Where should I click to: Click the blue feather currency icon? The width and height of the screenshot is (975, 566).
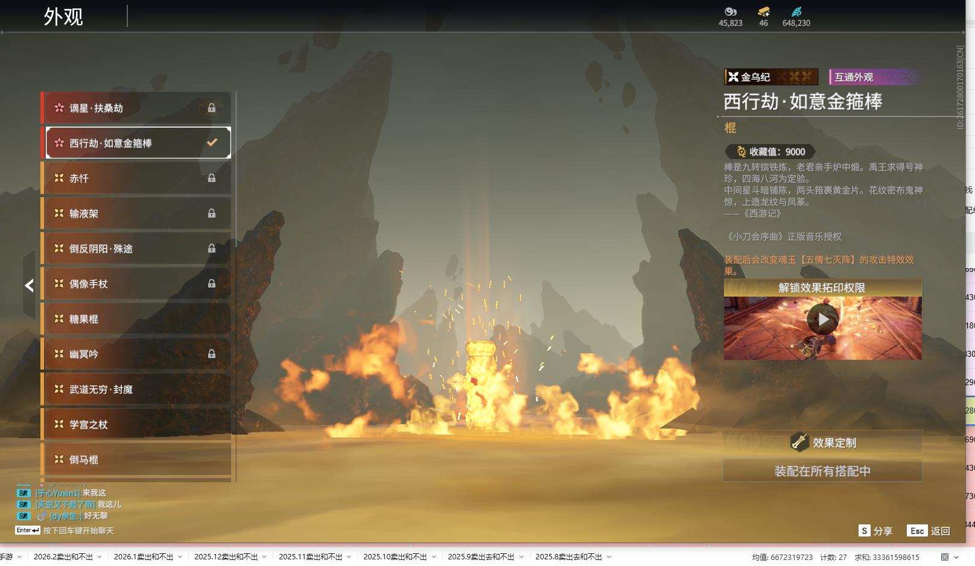(x=796, y=11)
